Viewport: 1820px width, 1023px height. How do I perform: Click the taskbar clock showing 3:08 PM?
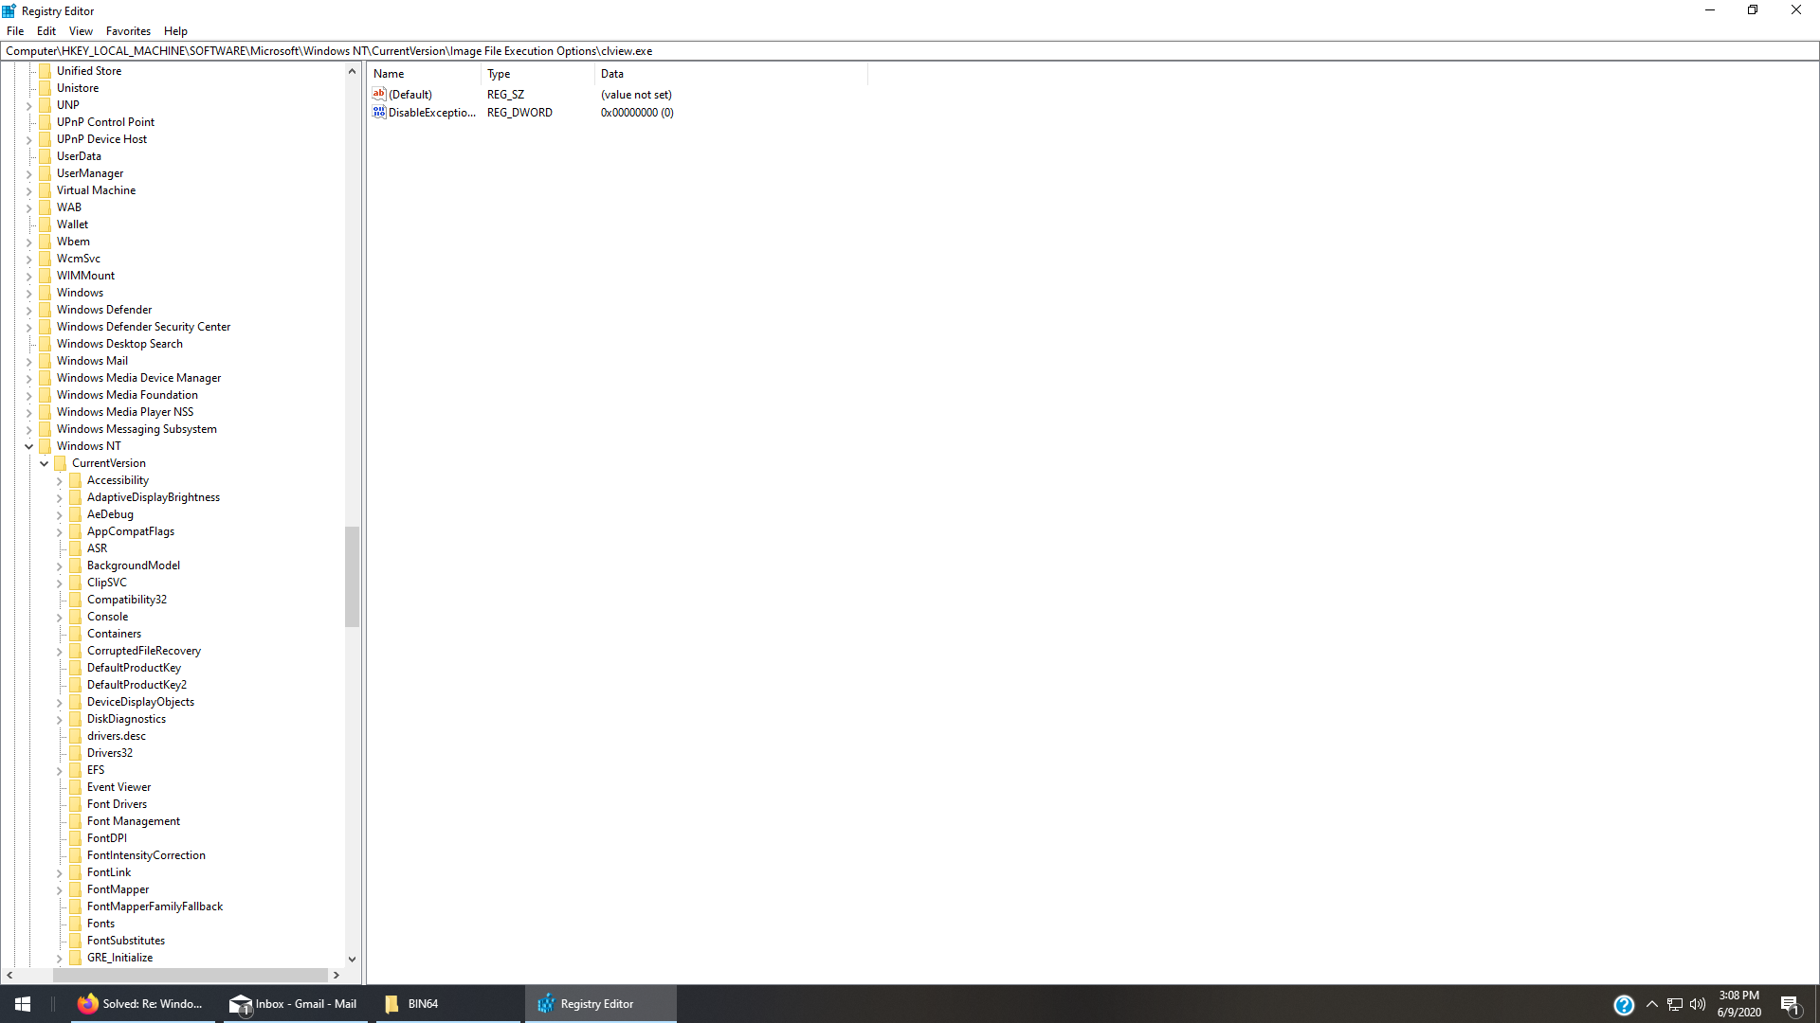[1739, 1004]
